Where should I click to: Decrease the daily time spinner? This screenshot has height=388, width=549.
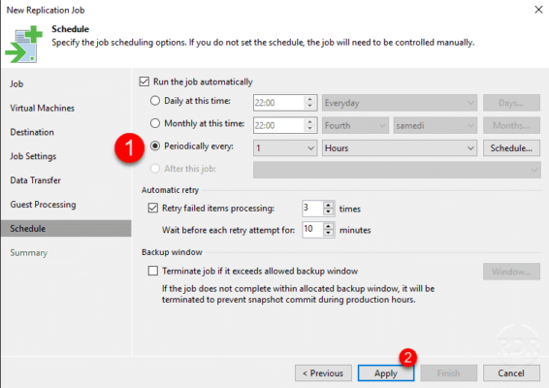[x=309, y=106]
